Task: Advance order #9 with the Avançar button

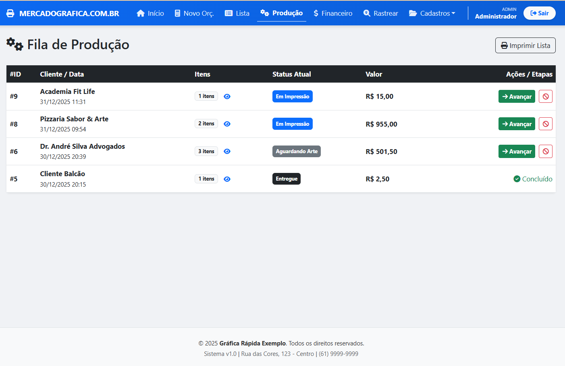Action: [x=516, y=96]
